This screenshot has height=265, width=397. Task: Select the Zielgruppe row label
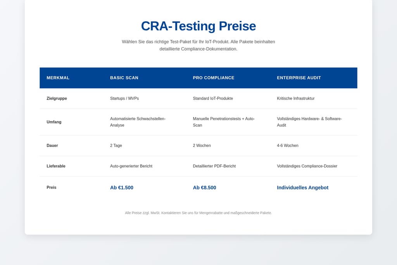pyautogui.click(x=57, y=98)
